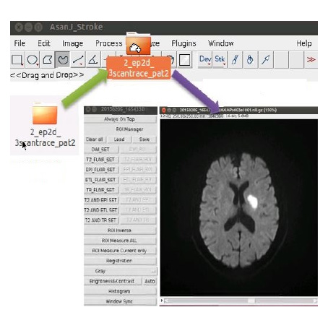Select the Oval selection tool
This screenshot has height=328, width=328.
coord(33,60)
